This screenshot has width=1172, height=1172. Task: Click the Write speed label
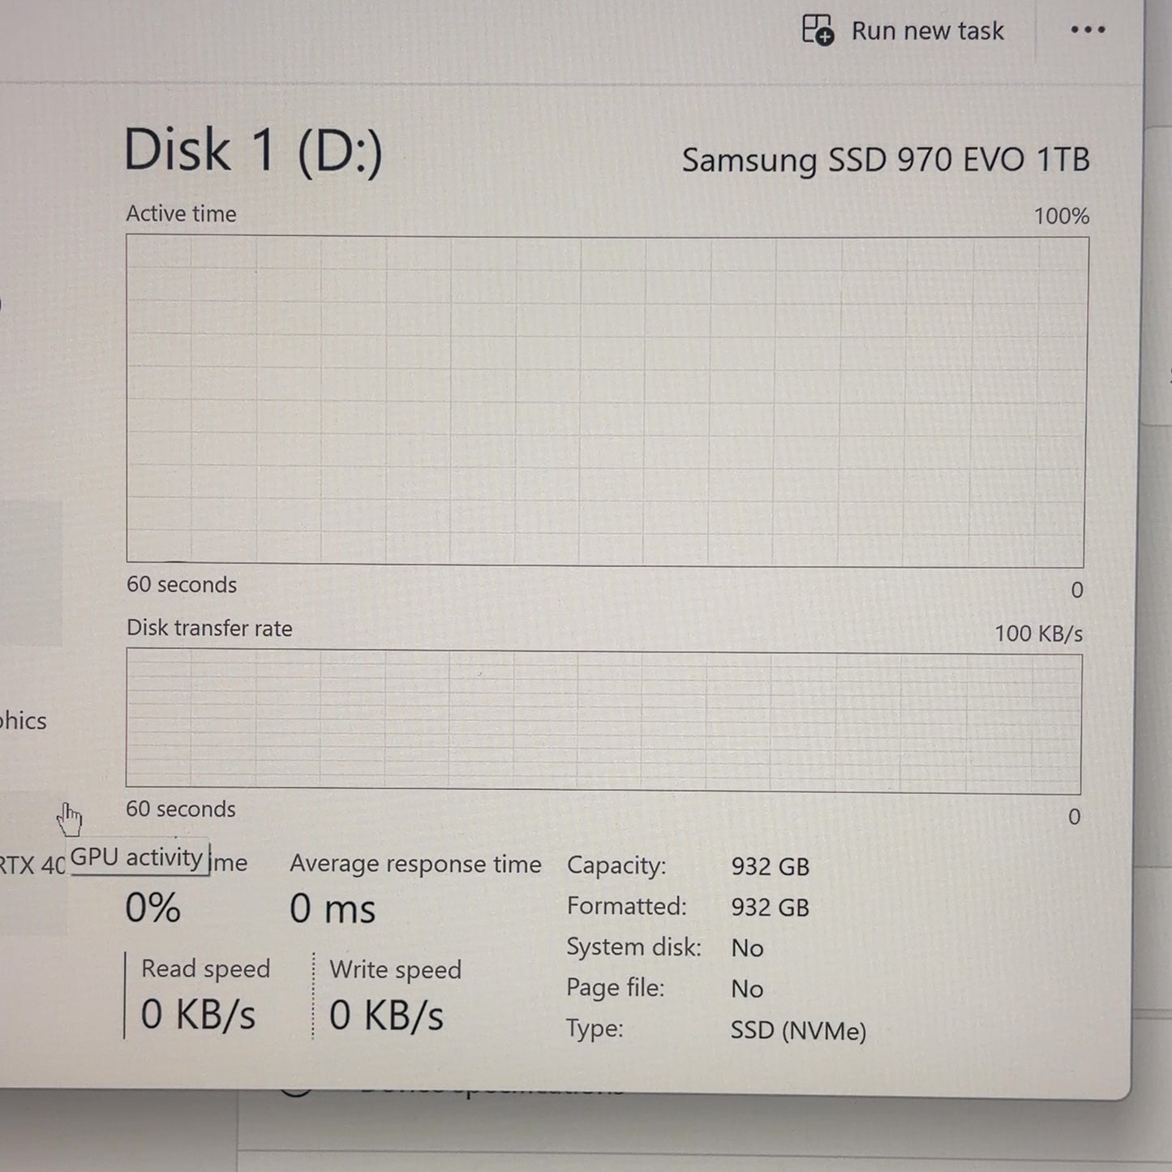pyautogui.click(x=395, y=970)
